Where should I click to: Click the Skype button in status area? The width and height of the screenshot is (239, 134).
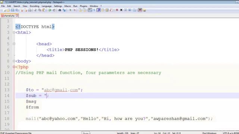click(x=86, y=133)
